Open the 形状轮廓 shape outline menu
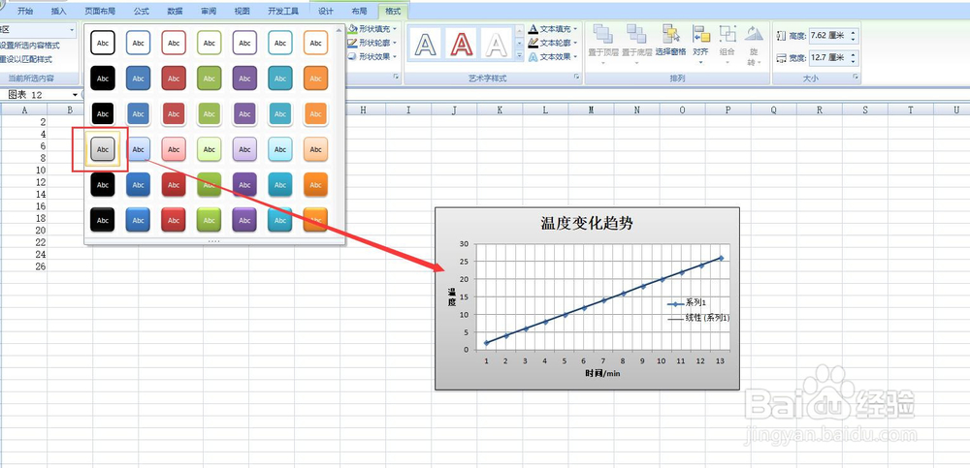This screenshot has height=468, width=970. (x=372, y=43)
